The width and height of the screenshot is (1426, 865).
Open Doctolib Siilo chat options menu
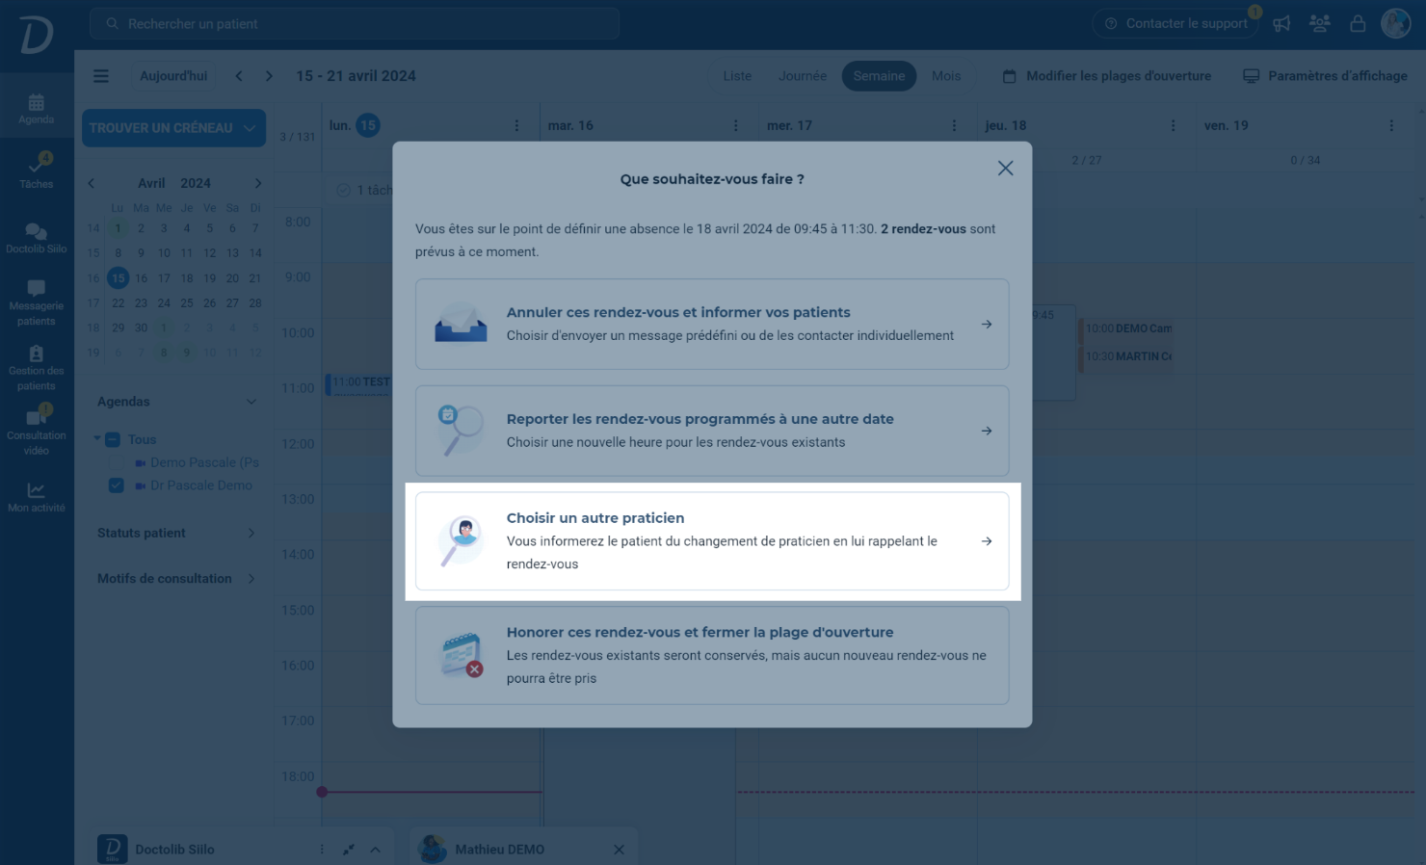[x=322, y=850]
